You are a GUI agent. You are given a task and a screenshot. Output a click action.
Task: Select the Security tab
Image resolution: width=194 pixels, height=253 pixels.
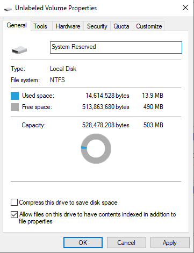coord(97,26)
